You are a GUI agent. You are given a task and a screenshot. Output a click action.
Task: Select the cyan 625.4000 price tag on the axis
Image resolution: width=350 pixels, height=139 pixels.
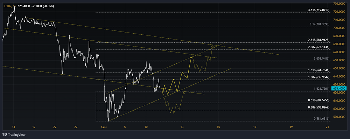click(x=339, y=89)
